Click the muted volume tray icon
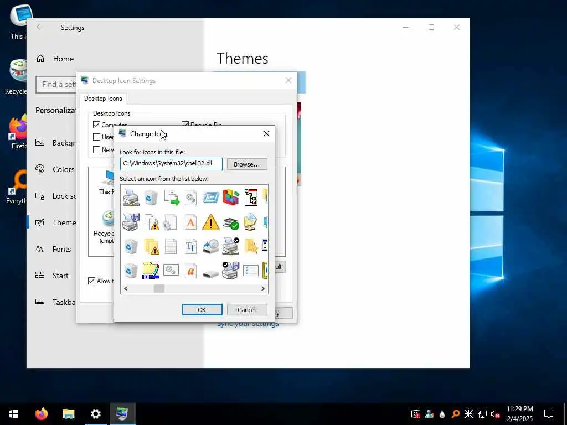The width and height of the screenshot is (567, 425). 496,414
